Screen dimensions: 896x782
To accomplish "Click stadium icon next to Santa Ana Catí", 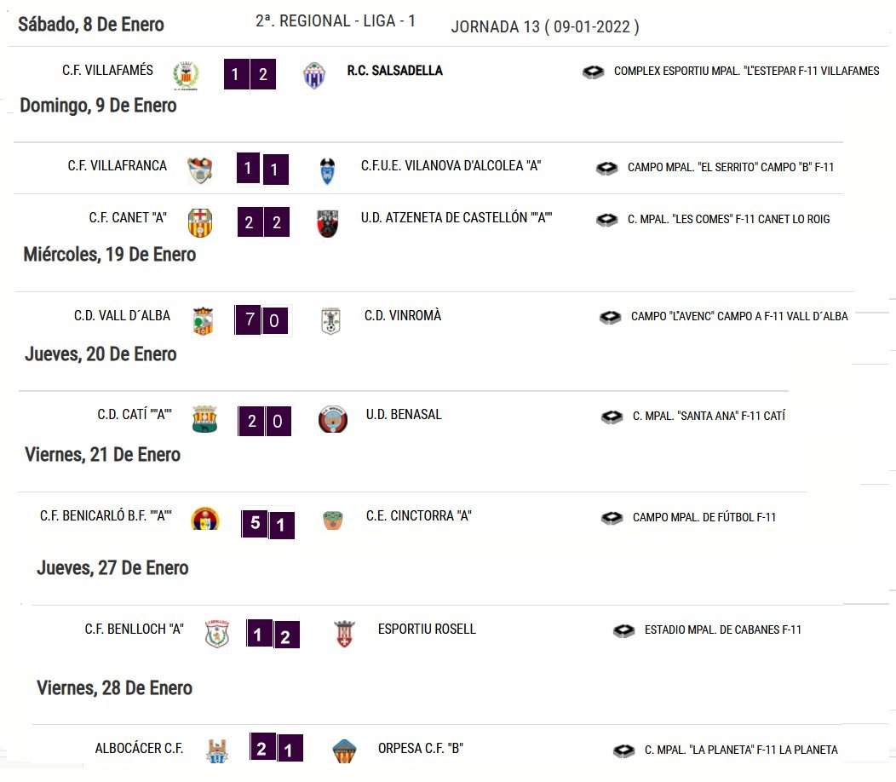I will [612, 417].
